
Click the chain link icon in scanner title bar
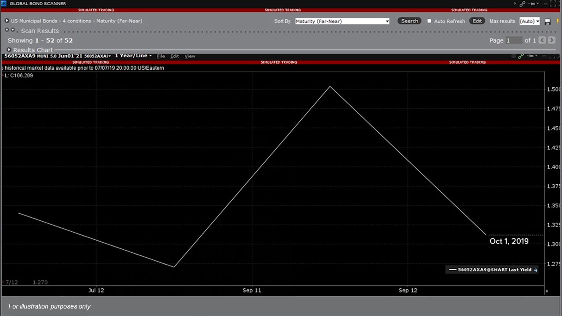tap(522, 4)
